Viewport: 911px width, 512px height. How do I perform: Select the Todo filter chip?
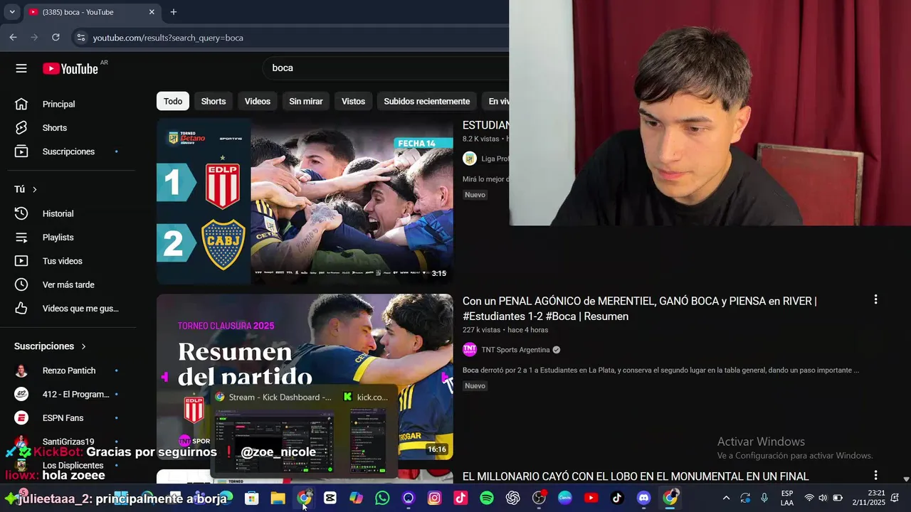coord(173,101)
